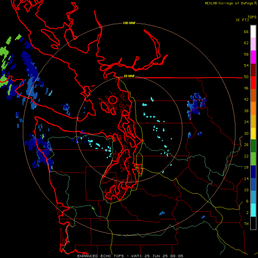The width and height of the screenshot is (258, 258).
Task: Click the "100 NMI" range ring label
Action: coord(129,23)
